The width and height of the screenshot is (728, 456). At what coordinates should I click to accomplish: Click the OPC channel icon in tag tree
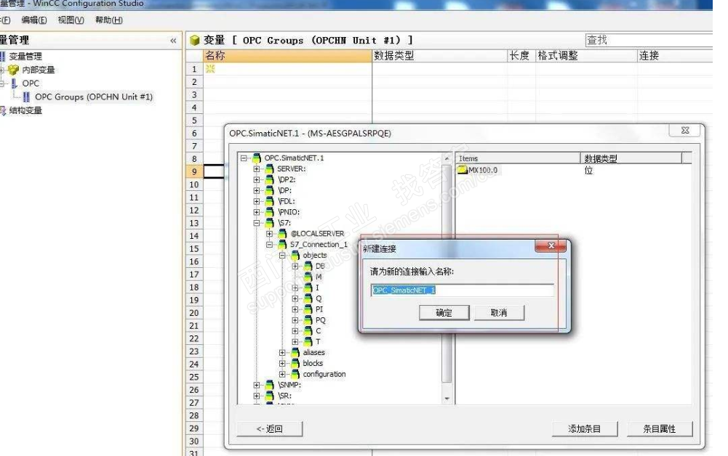pyautogui.click(x=14, y=84)
